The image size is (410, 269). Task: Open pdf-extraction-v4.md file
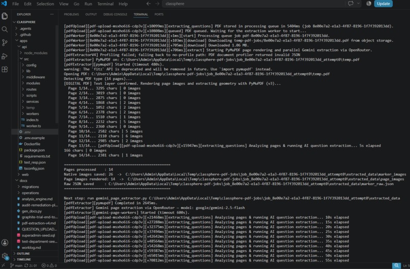[39, 223]
